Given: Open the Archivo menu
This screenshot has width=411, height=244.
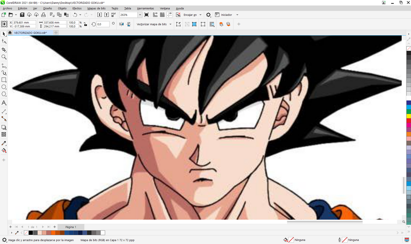Looking at the screenshot, I should click(x=7, y=8).
